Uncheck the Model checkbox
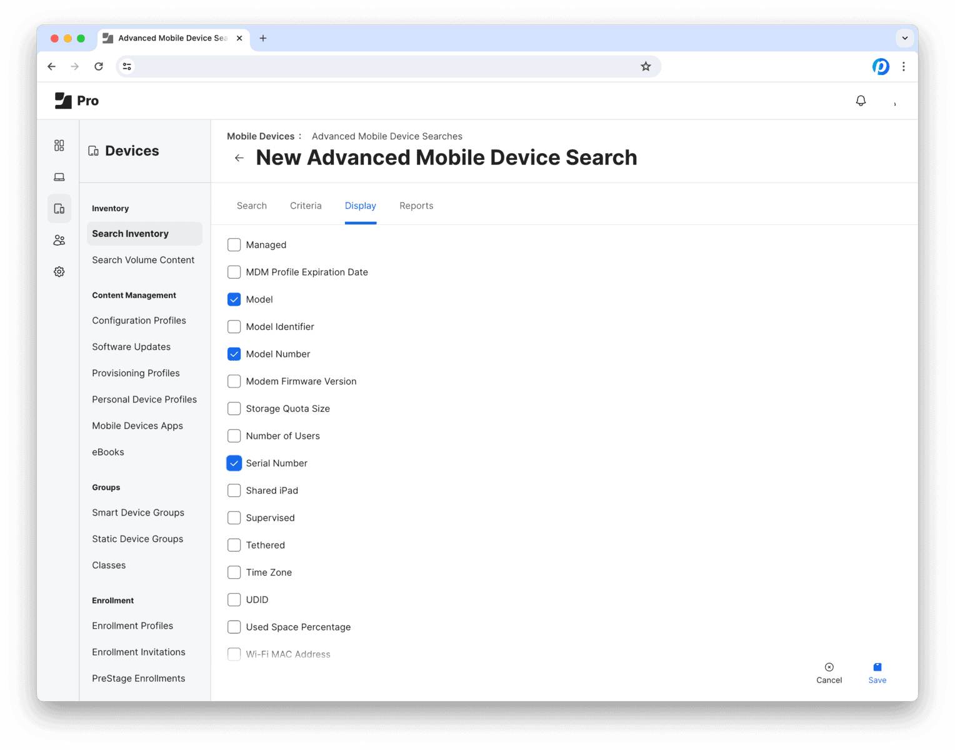 click(234, 299)
